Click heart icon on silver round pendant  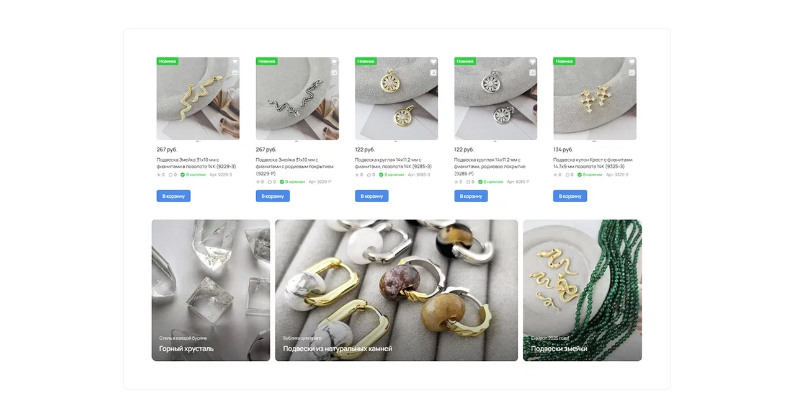pyautogui.click(x=533, y=62)
